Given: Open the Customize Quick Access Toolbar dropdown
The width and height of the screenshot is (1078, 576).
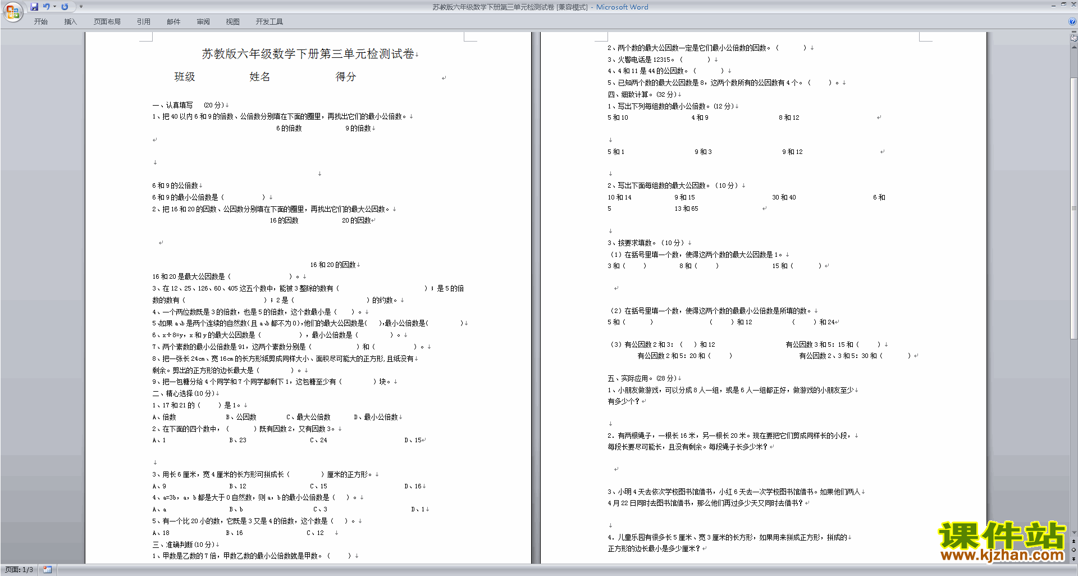Looking at the screenshot, I should pyautogui.click(x=81, y=7).
